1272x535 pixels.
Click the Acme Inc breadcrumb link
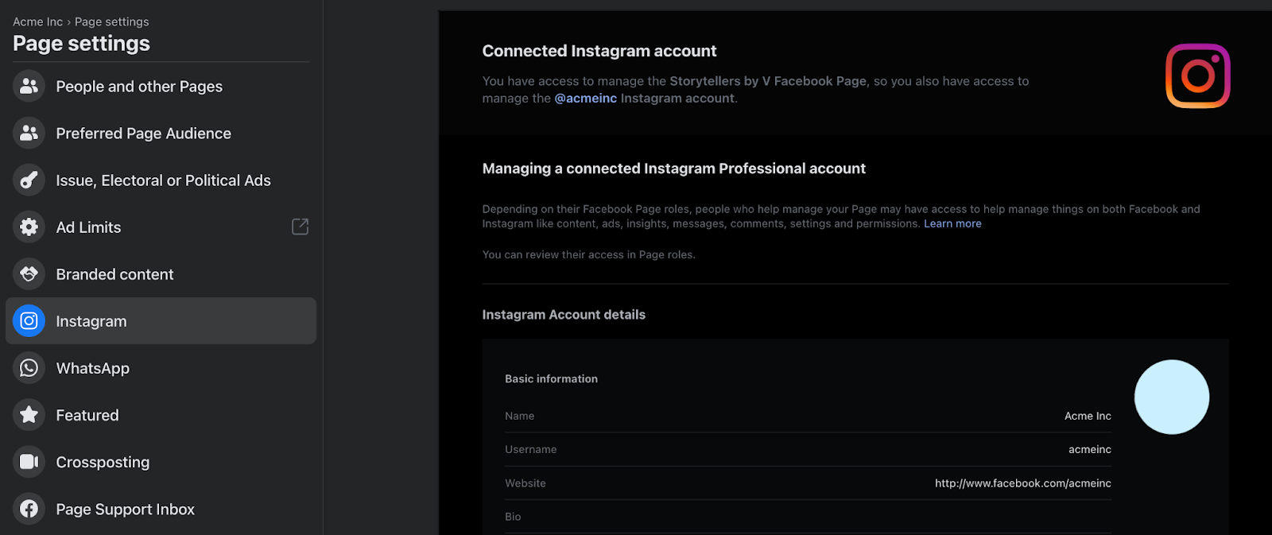(x=37, y=21)
